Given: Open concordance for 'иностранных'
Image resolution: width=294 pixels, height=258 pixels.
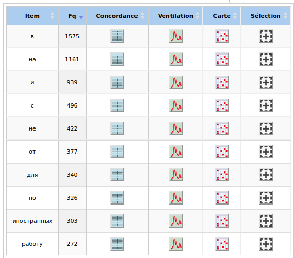Looking at the screenshot, I should (117, 221).
